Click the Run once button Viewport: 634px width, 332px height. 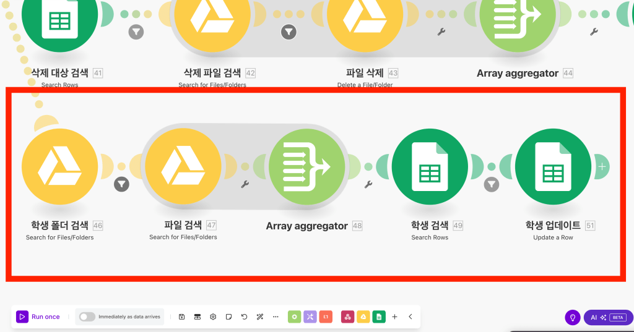[38, 317]
